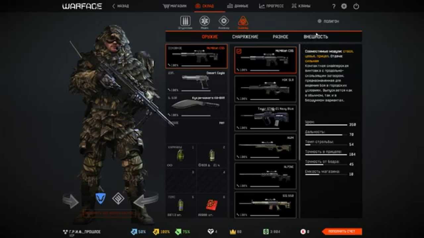Select the primary slot McMillan CS5
Image resolution: width=424 pixels, height=238 pixels.
pyautogui.click(x=197, y=56)
